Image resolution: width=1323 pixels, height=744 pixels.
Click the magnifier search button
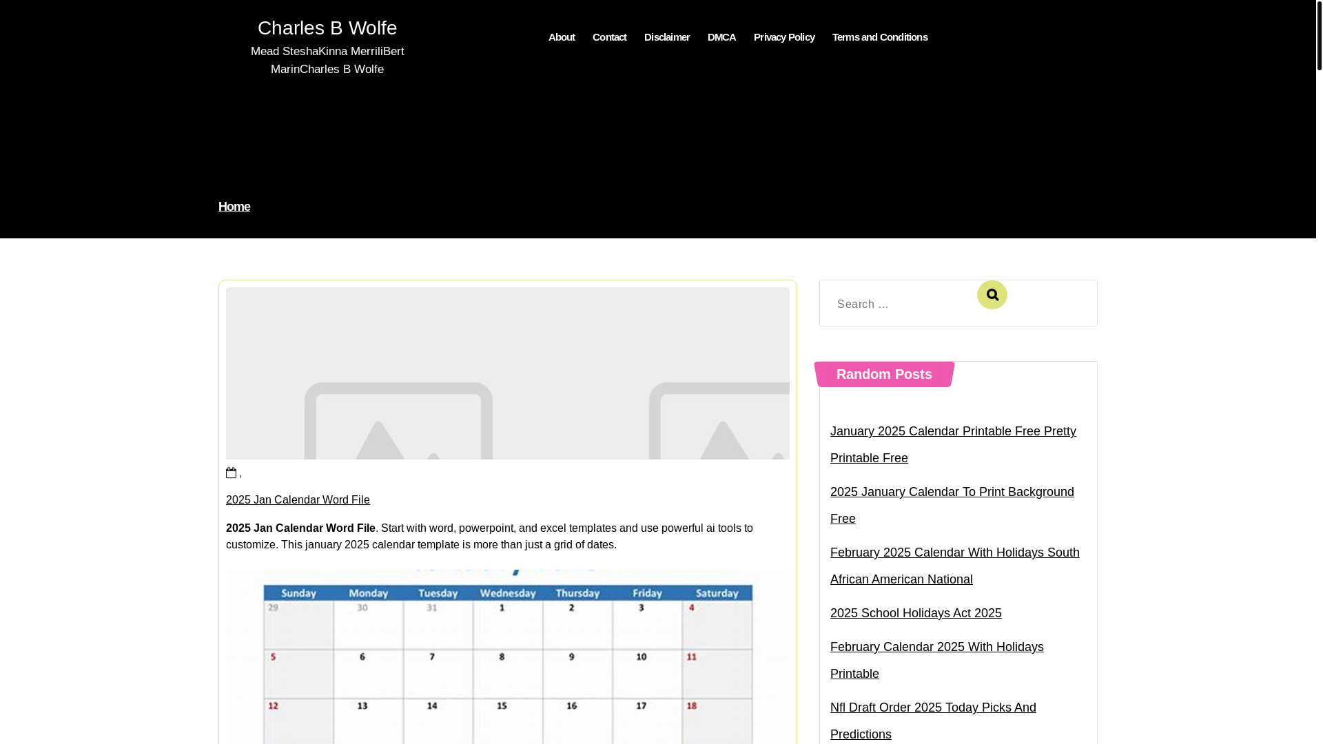pos(992,295)
